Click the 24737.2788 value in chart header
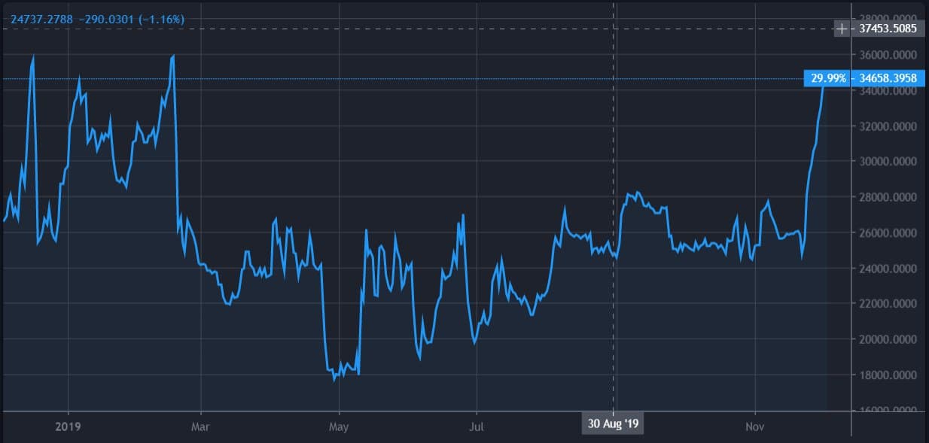Viewport: 929px width, 443px height. (41, 19)
